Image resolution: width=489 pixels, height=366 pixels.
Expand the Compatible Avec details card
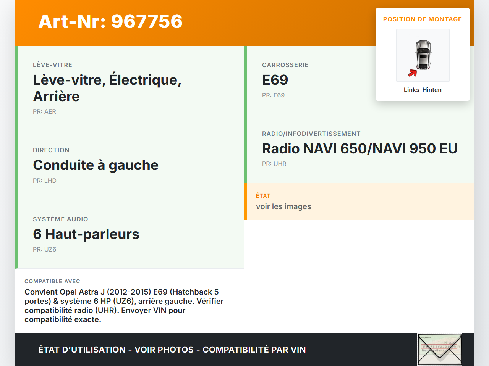tap(130, 301)
